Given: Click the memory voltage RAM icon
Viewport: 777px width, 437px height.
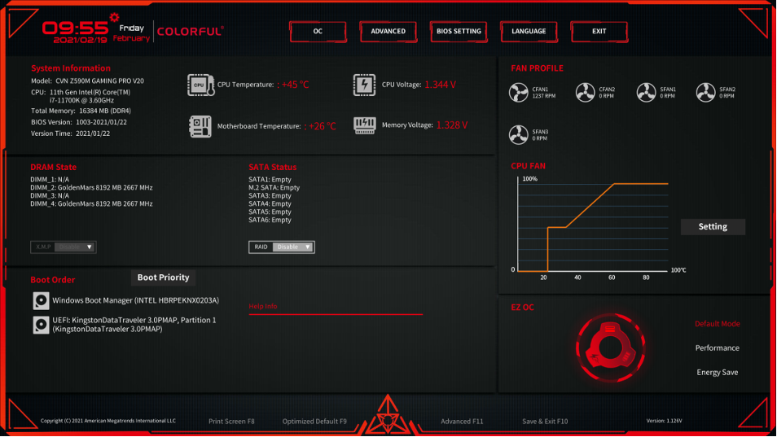Looking at the screenshot, I should click(x=365, y=125).
